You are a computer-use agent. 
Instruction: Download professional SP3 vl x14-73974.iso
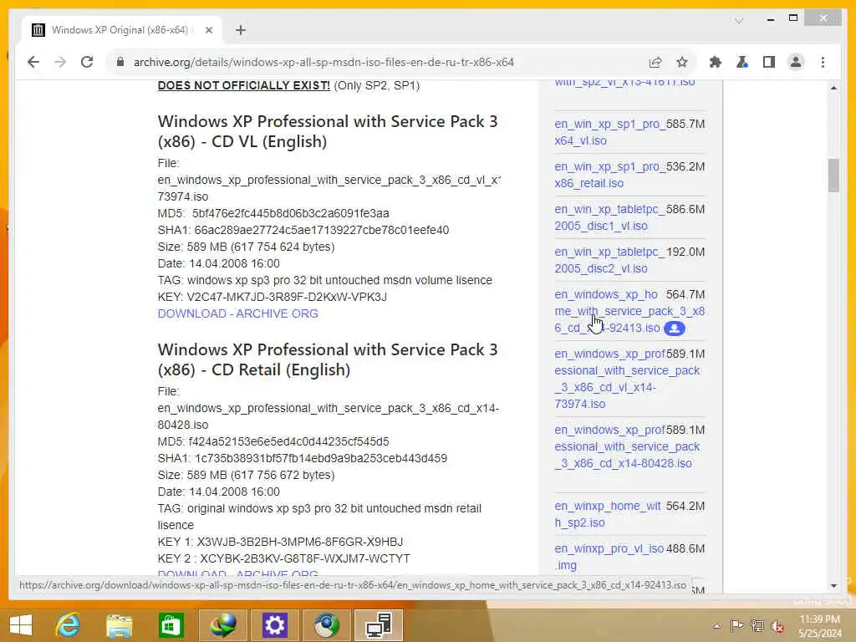(x=627, y=379)
